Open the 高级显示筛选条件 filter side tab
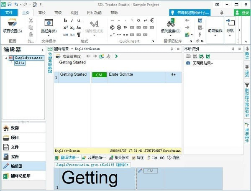The width and height of the screenshot is (251, 191). click(x=247, y=100)
